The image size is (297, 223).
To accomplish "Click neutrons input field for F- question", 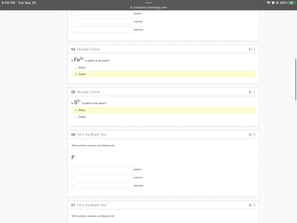I will click(x=103, y=177).
